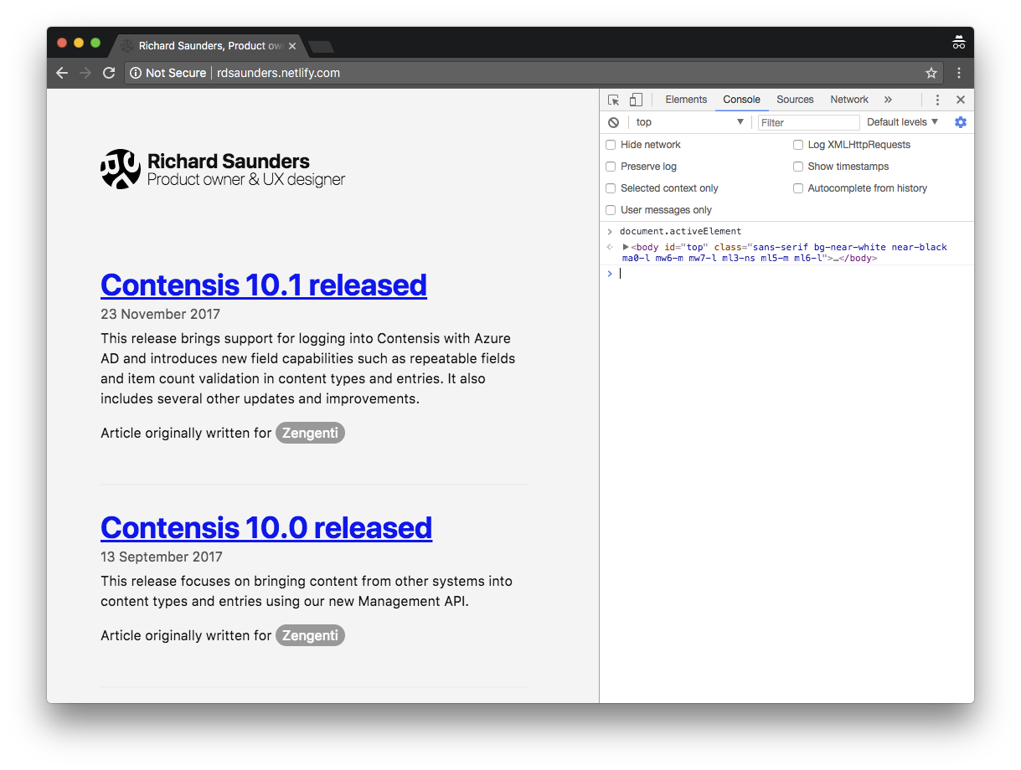Switch to the Sources tab

pyautogui.click(x=795, y=100)
